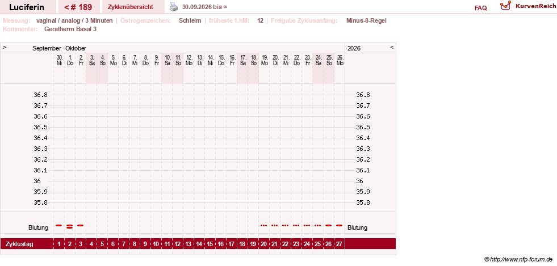Click the spotting dots on cycle day 25
This screenshot has width=557, height=266.
(318, 225)
